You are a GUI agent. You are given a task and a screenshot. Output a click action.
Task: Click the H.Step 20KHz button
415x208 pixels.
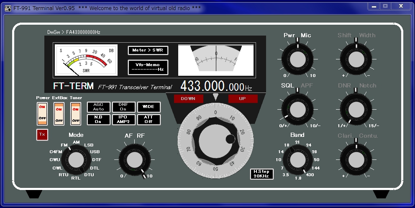click(x=261, y=174)
